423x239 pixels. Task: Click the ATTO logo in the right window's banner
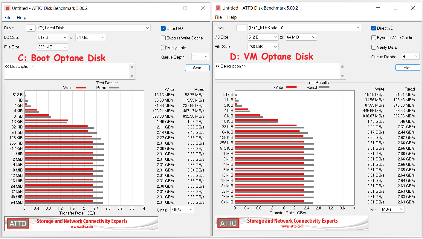(229, 223)
